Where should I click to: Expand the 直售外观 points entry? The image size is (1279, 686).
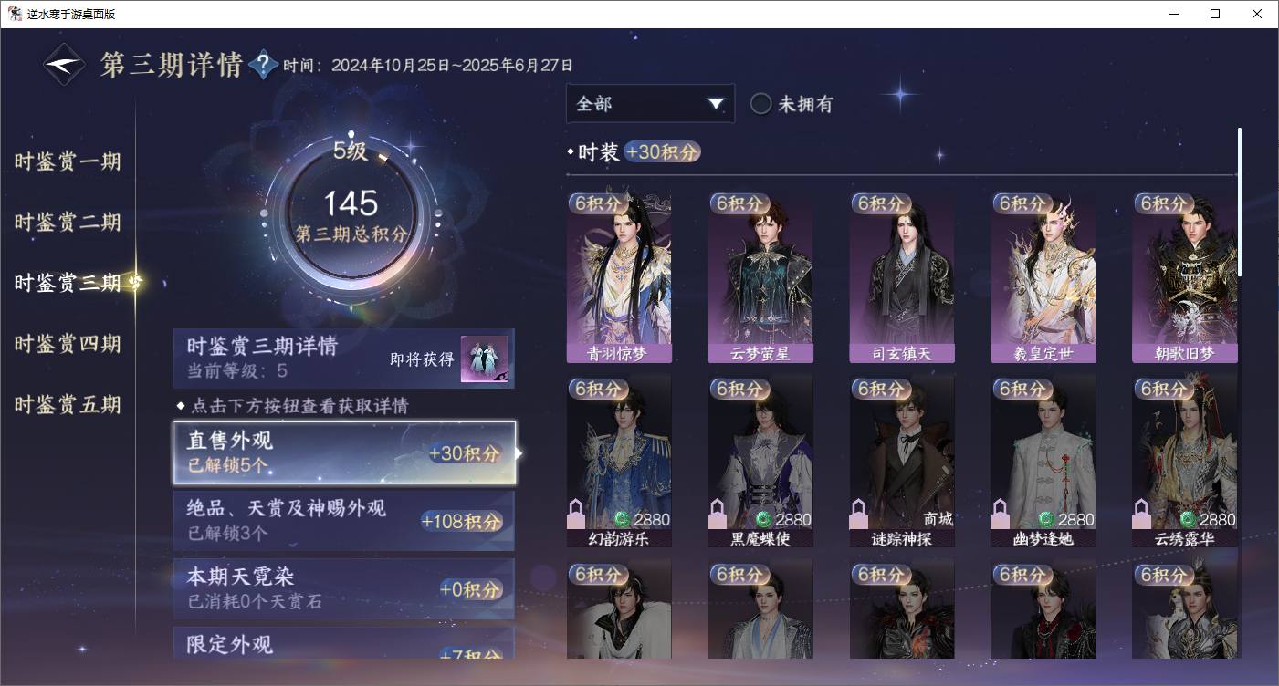coord(344,452)
